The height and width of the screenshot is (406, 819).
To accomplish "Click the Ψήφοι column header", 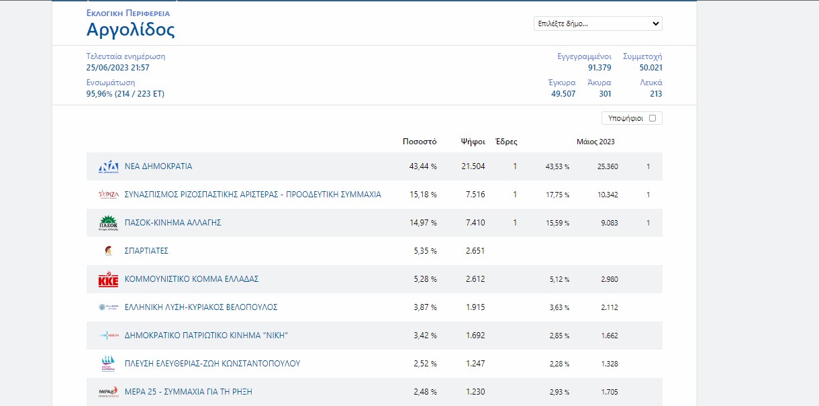I will coord(473,142).
